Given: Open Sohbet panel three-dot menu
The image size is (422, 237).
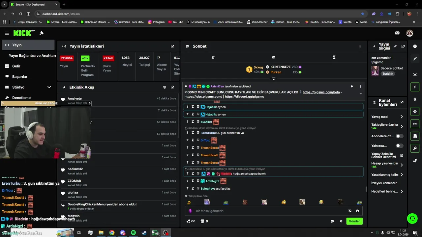Looking at the screenshot, I should click(x=360, y=46).
